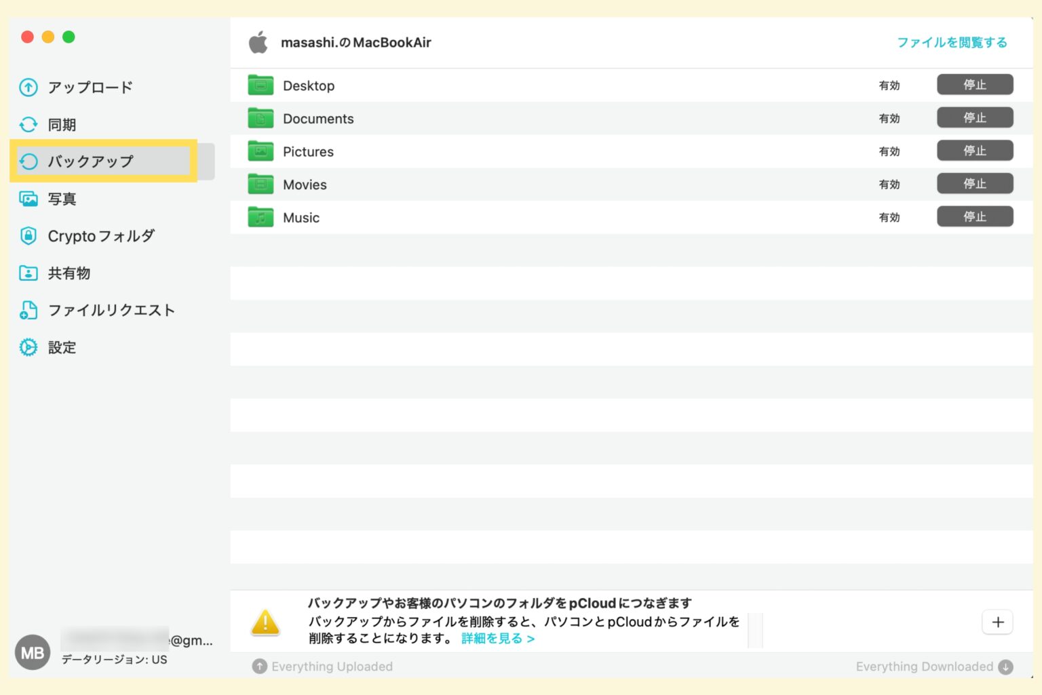Click the plus button to add backup
The width and height of the screenshot is (1042, 695).
(x=997, y=622)
